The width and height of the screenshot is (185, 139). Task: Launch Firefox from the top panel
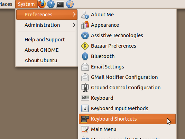(x=42, y=4)
